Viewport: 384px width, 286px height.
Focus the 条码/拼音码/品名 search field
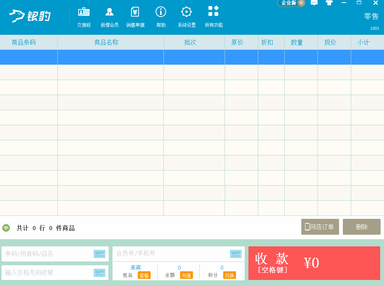coord(47,254)
